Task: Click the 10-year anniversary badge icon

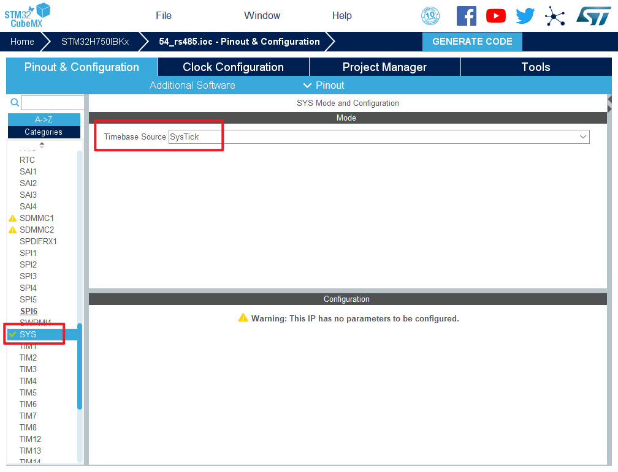Action: (430, 16)
